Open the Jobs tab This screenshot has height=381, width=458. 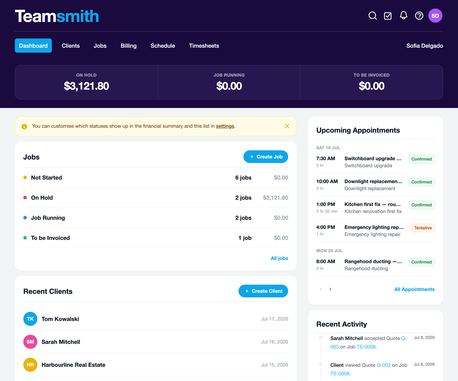(100, 46)
